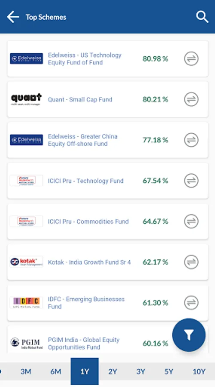Image resolution: width=215 pixels, height=387 pixels.
Task: Open PGIM India Global Equity Opportunities Fund
Action: [84, 343]
